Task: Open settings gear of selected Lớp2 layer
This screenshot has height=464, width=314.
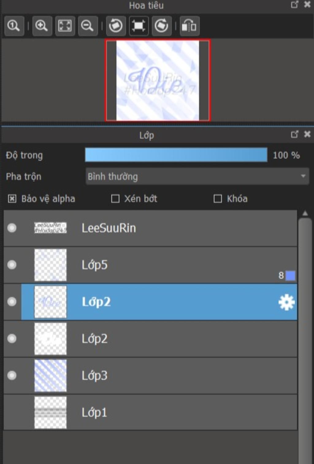Action: tap(286, 303)
